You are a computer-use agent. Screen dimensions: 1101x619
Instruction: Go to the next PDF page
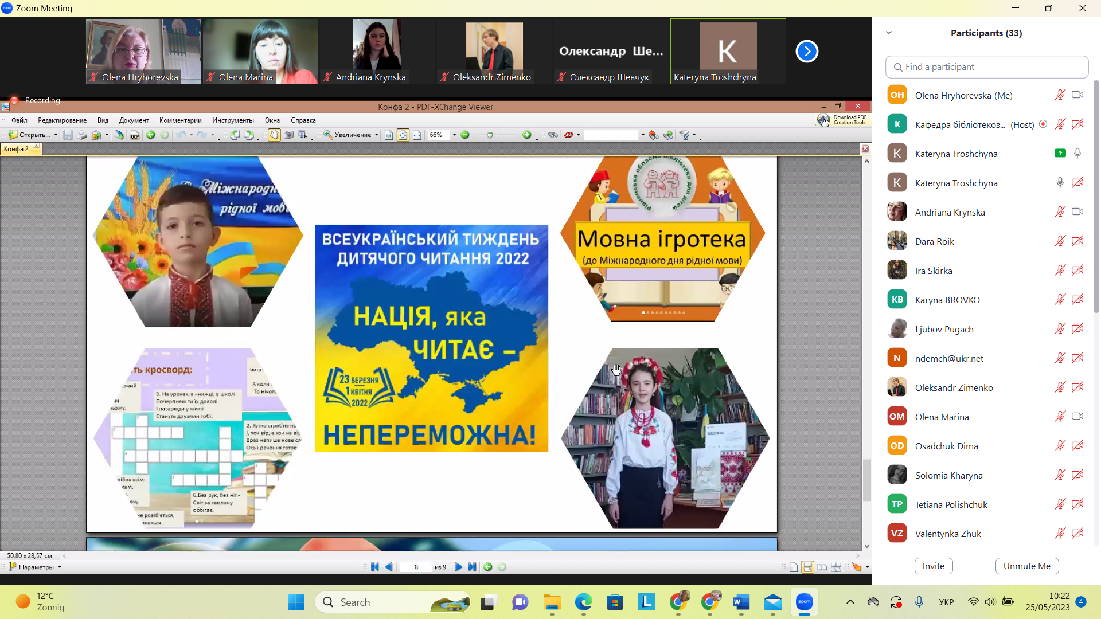click(x=458, y=567)
